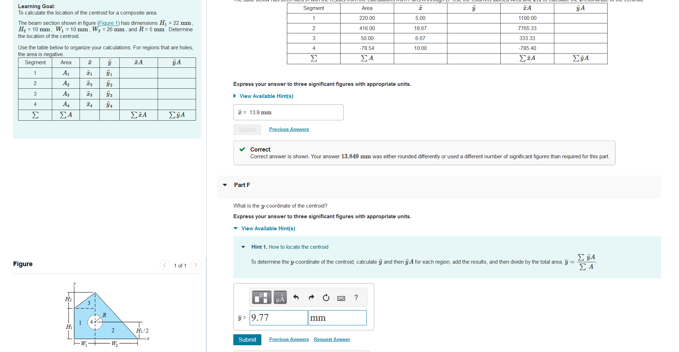Redo the answer edit

click(311, 297)
